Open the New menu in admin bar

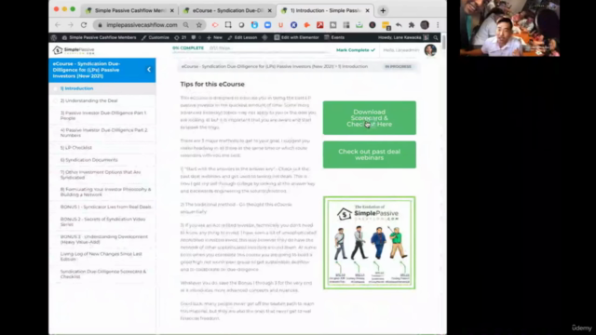click(214, 37)
